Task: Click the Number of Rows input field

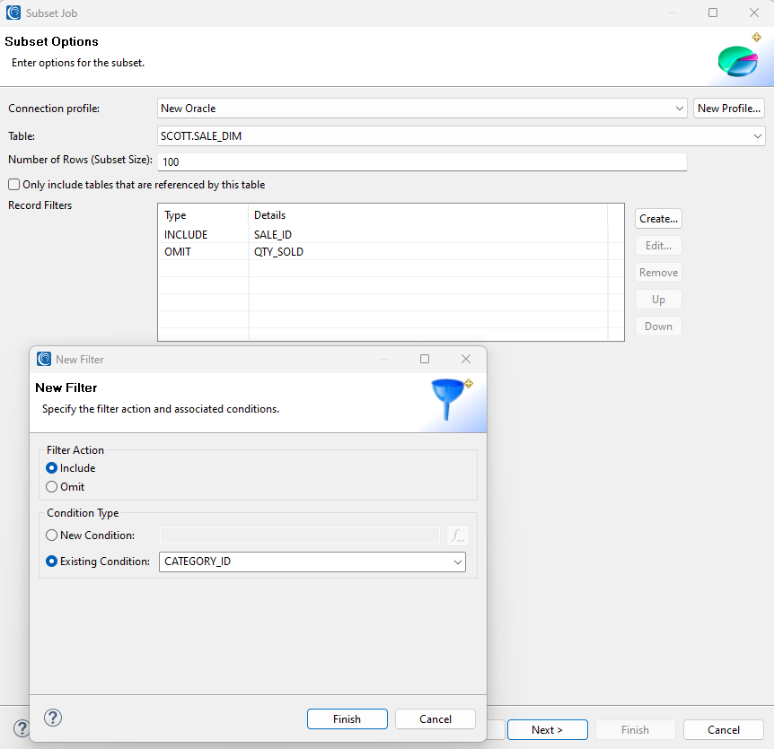Action: (422, 161)
